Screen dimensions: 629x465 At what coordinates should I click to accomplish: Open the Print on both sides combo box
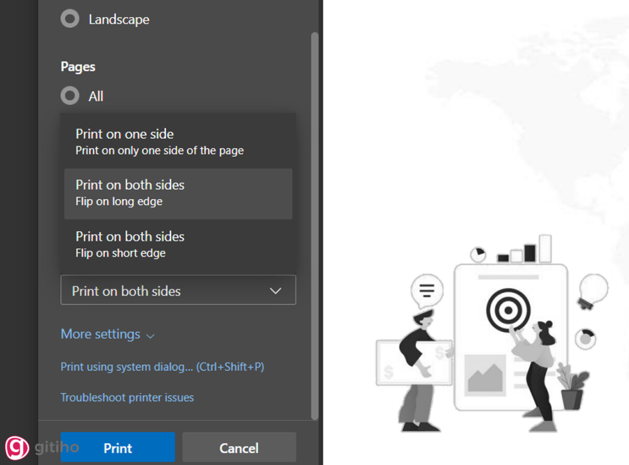coord(178,290)
